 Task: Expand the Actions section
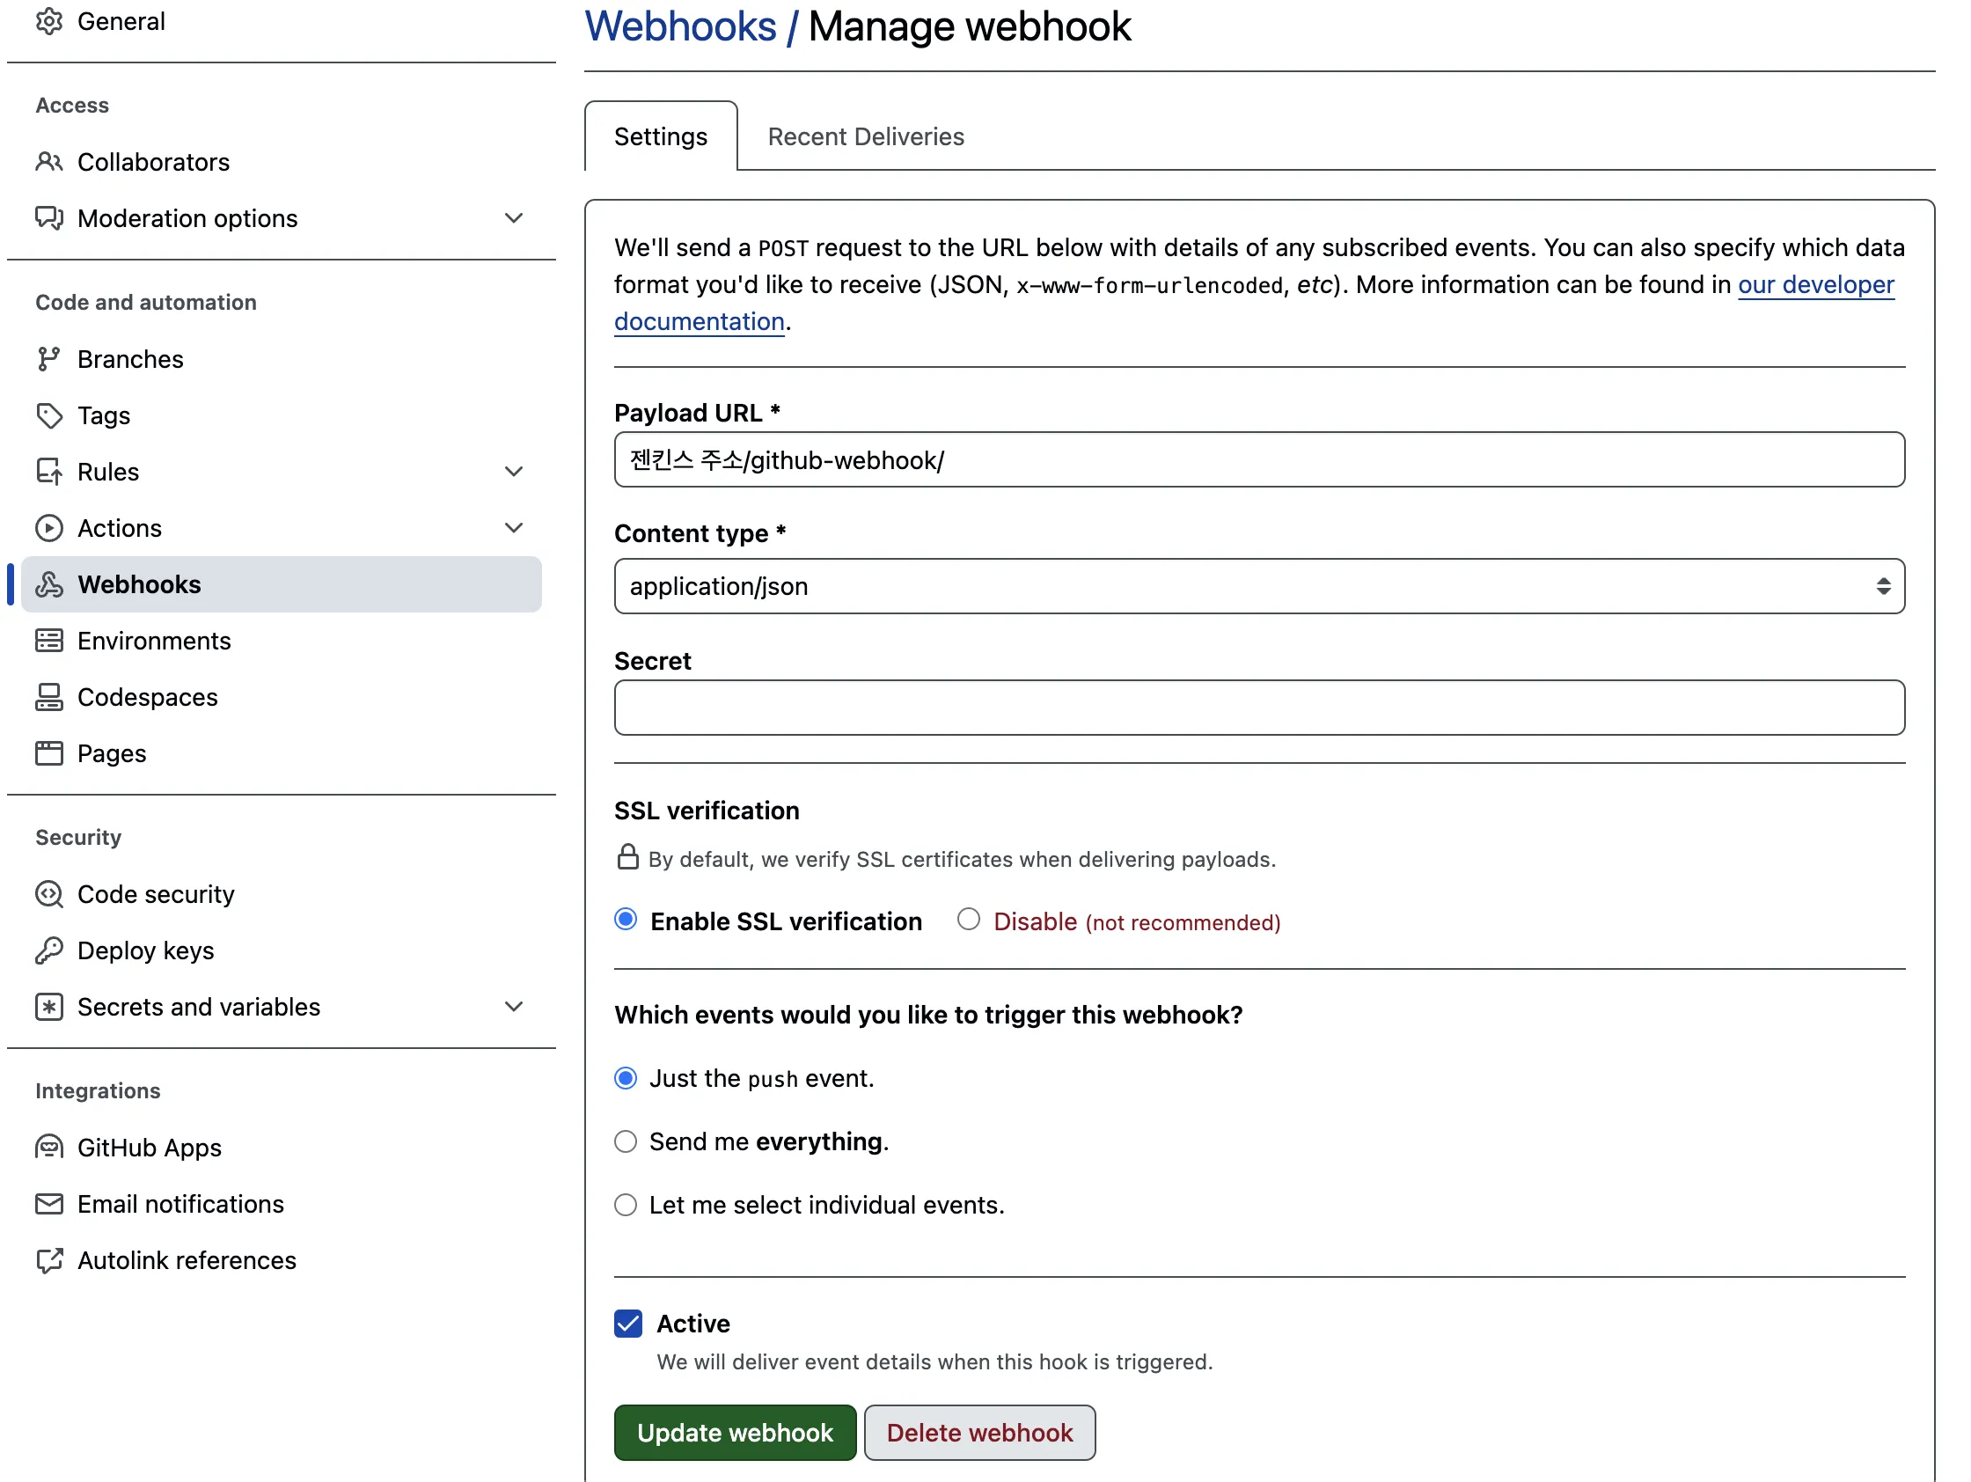(x=515, y=527)
